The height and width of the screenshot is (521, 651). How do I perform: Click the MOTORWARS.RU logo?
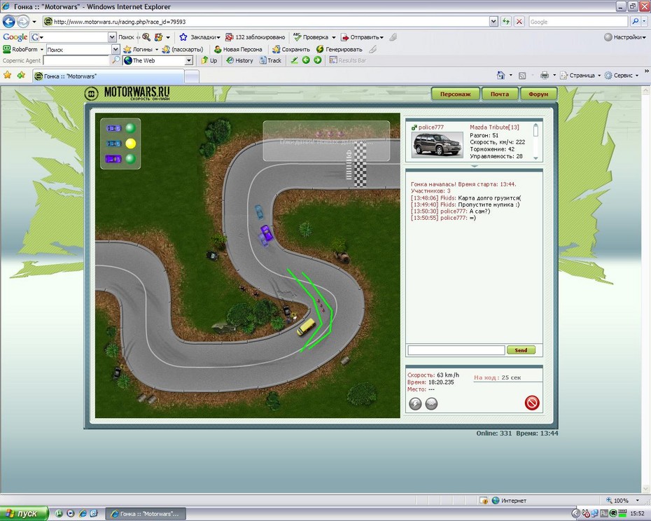coord(127,93)
